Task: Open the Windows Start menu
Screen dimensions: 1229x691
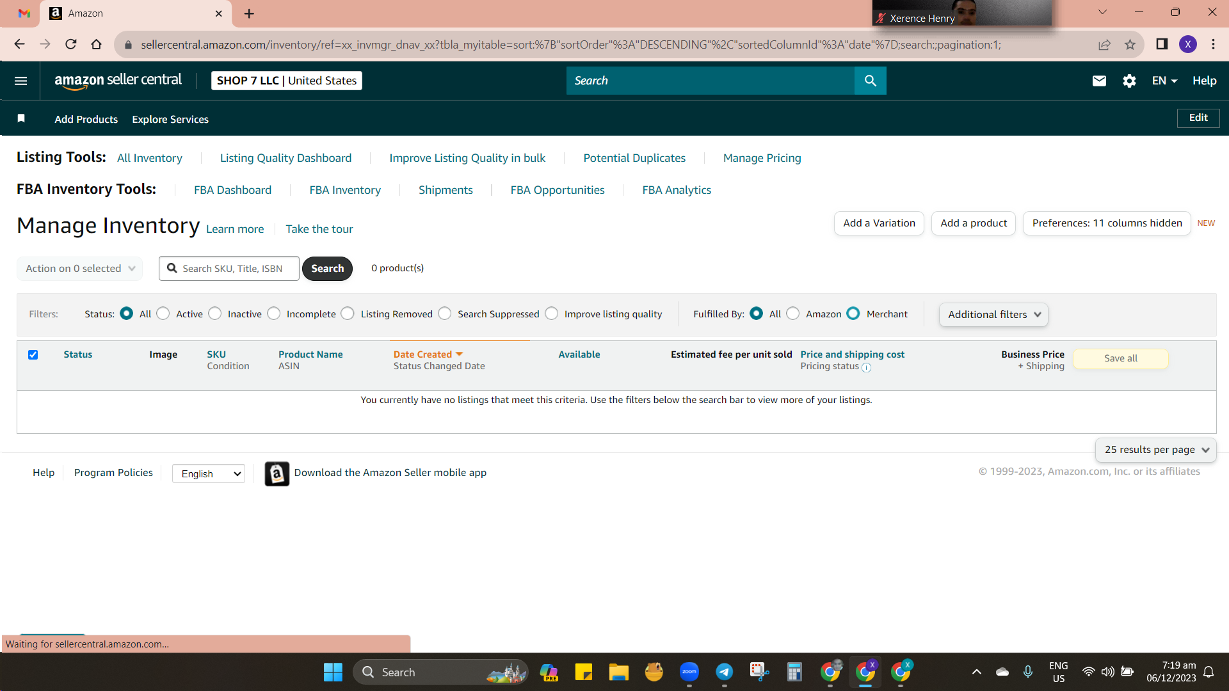Action: click(333, 672)
